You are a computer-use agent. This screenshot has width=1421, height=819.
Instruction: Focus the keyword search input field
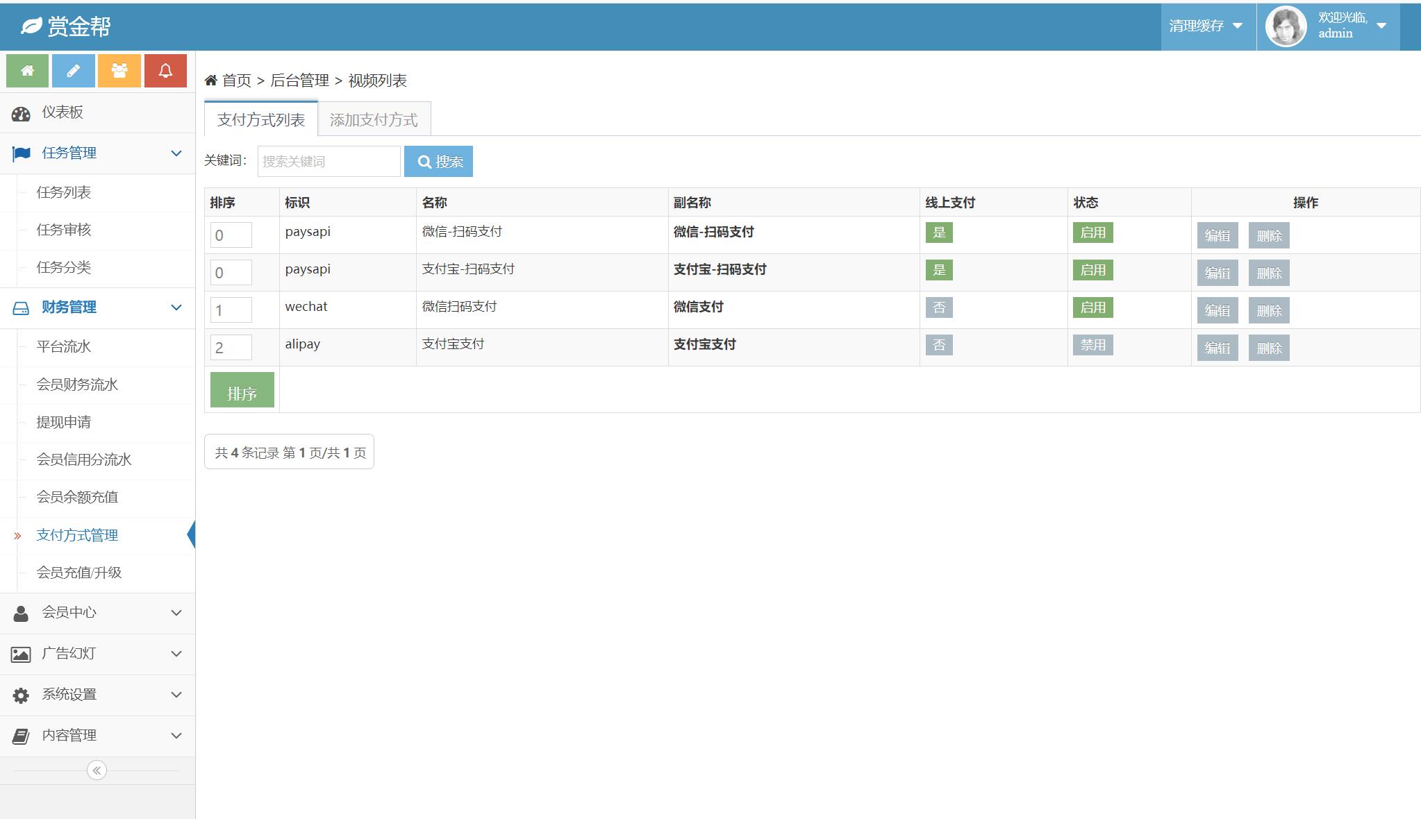click(329, 162)
